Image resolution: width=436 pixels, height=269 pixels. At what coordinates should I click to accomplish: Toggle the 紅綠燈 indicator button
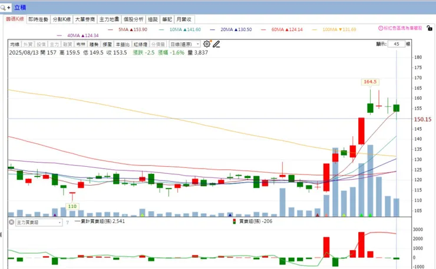point(141,45)
